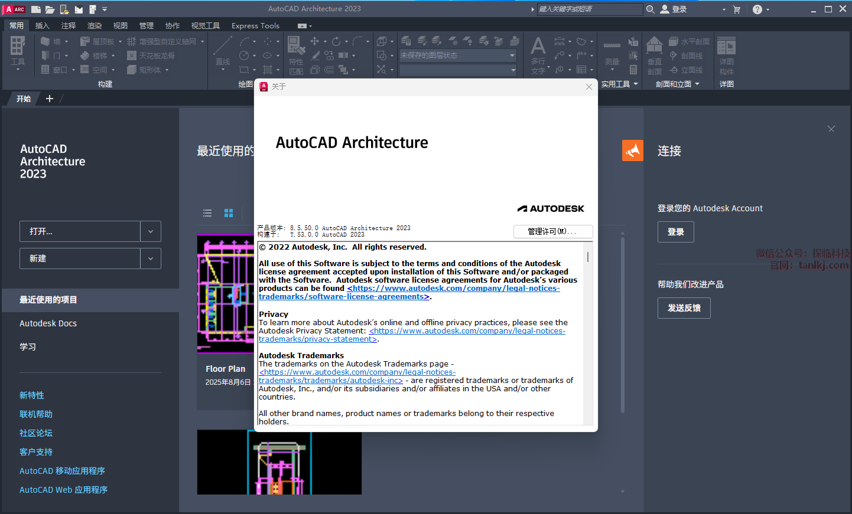
Task: Click the search magnifier icon in title bar
Action: pyautogui.click(x=650, y=9)
